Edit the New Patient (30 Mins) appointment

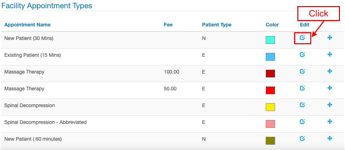(x=302, y=37)
